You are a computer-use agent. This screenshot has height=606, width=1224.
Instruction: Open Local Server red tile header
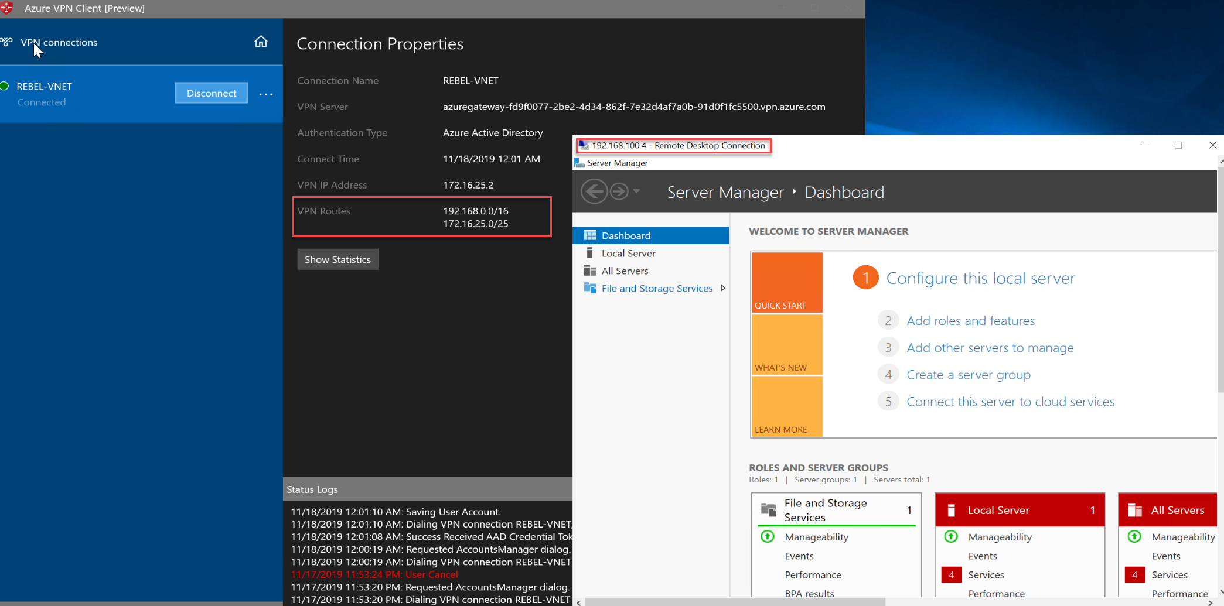[1020, 510]
